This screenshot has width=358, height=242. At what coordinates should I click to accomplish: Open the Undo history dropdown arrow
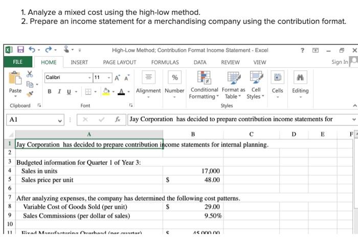(x=38, y=50)
